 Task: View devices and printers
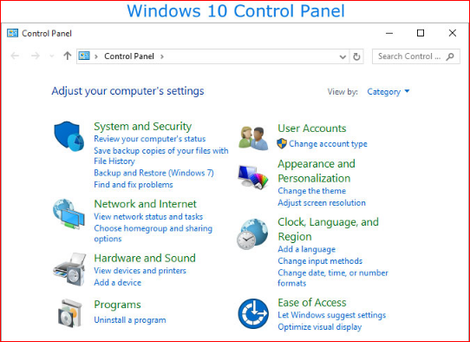click(140, 271)
